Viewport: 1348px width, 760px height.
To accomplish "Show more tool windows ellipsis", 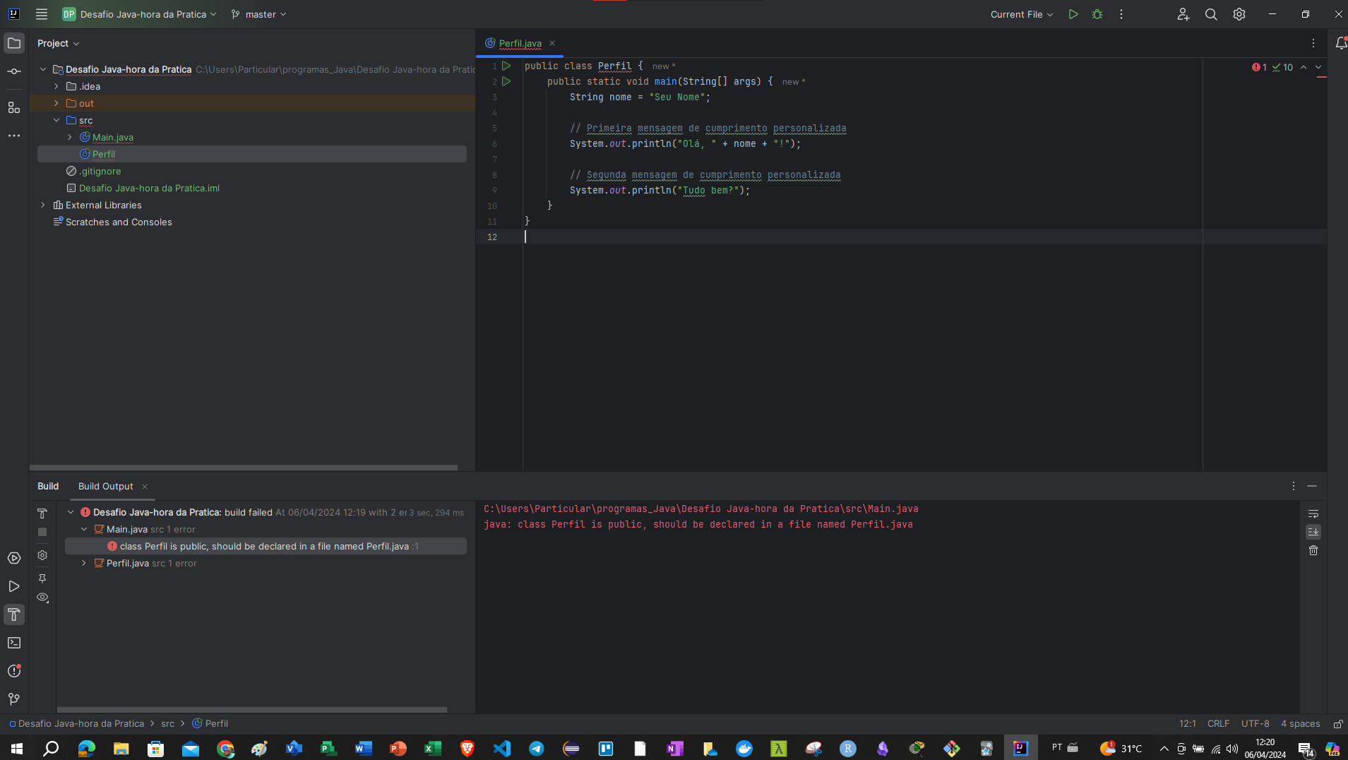I will [14, 136].
